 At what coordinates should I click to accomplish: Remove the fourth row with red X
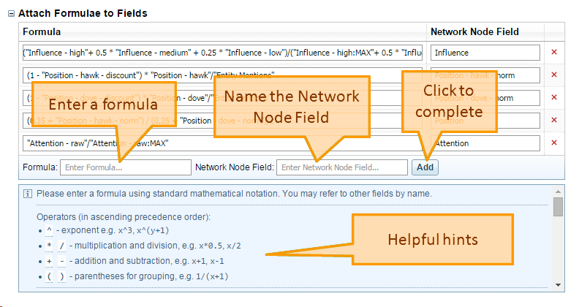pos(553,121)
